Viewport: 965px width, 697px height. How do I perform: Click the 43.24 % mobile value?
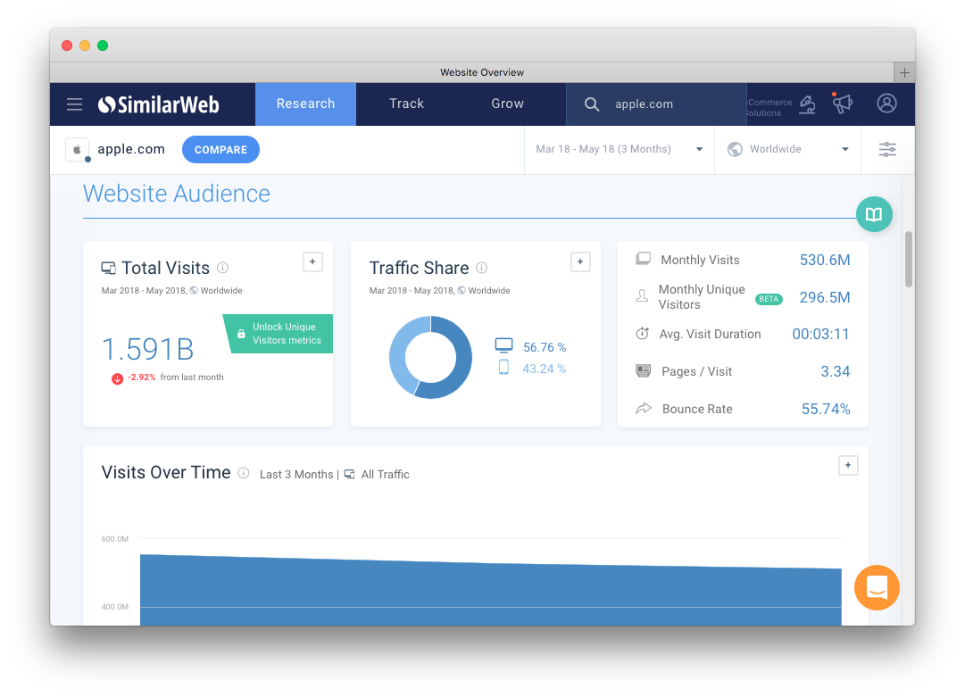544,369
